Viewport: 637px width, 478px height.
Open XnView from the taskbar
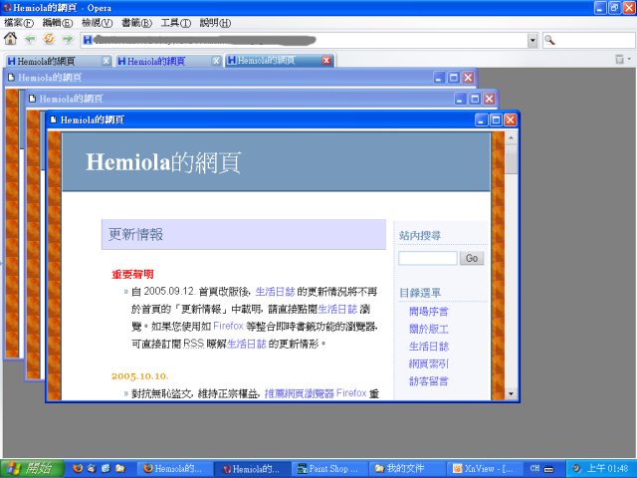pos(481,467)
